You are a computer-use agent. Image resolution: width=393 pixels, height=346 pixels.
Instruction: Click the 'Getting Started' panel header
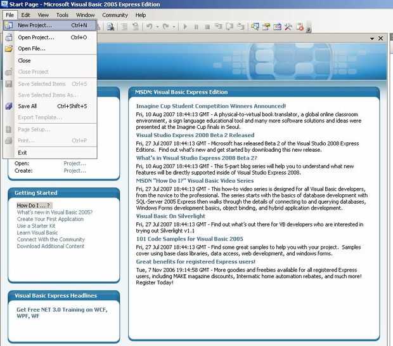click(x=63, y=193)
